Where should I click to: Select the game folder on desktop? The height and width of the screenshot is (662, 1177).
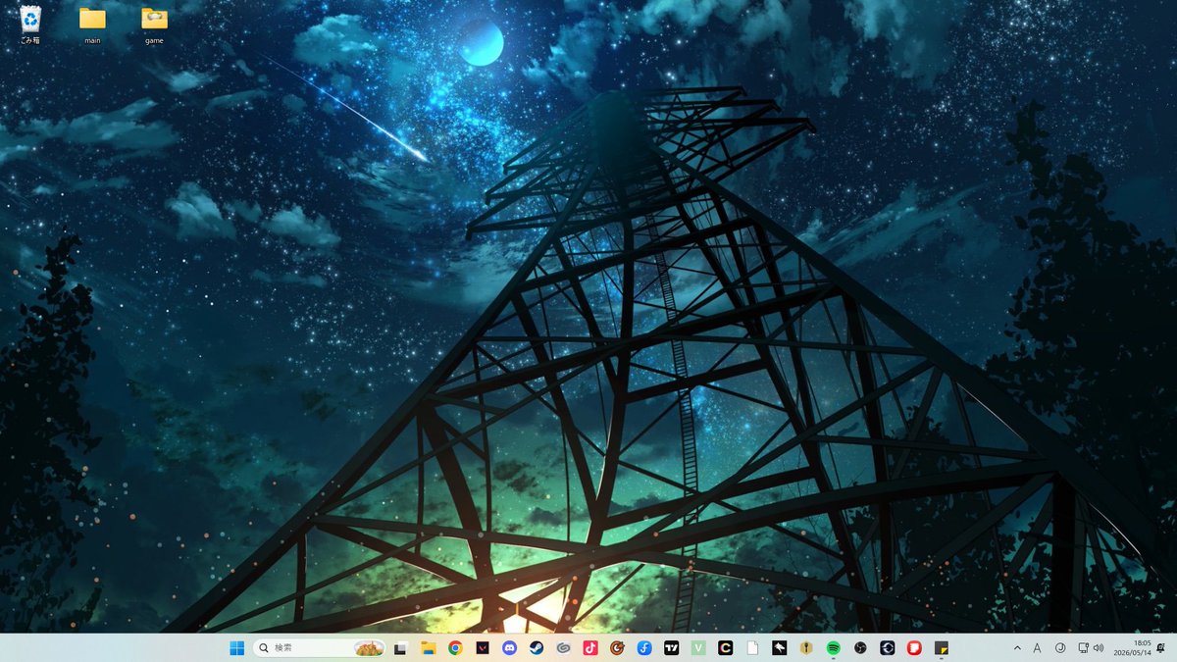point(154,25)
